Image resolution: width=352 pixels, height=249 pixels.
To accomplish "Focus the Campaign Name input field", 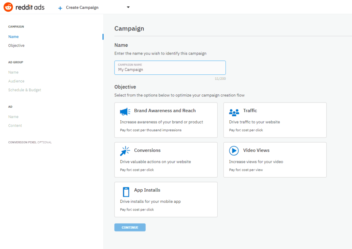I will tap(170, 68).
